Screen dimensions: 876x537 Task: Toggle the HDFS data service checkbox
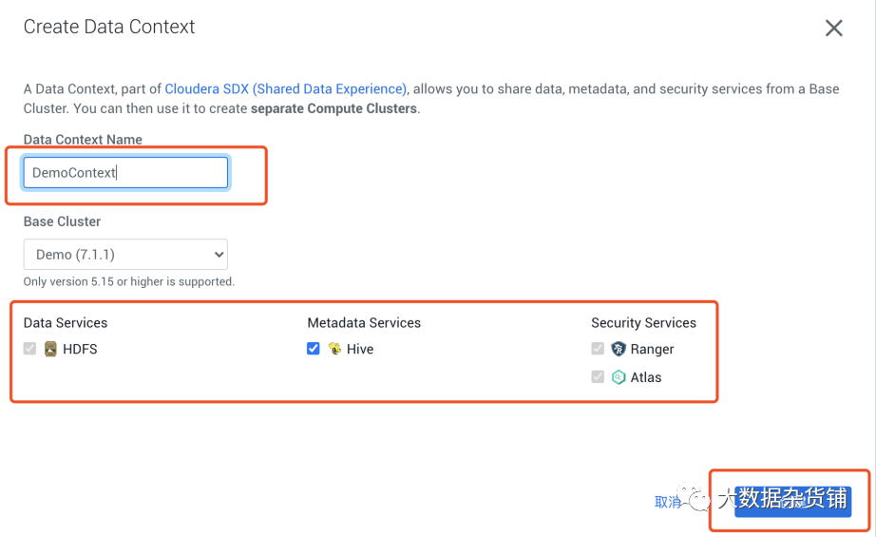tap(30, 349)
